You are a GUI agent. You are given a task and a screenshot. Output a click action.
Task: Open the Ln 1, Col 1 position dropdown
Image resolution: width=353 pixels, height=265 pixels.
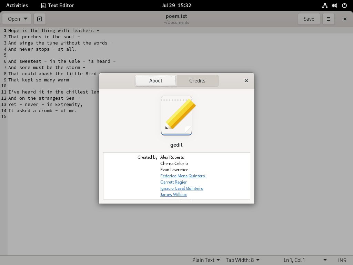coord(305,260)
